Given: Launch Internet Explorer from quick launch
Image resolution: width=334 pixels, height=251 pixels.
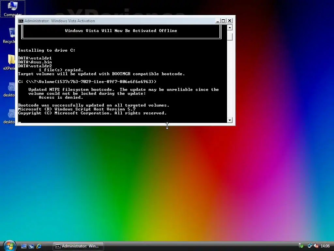Looking at the screenshot, I should [x=39, y=246].
